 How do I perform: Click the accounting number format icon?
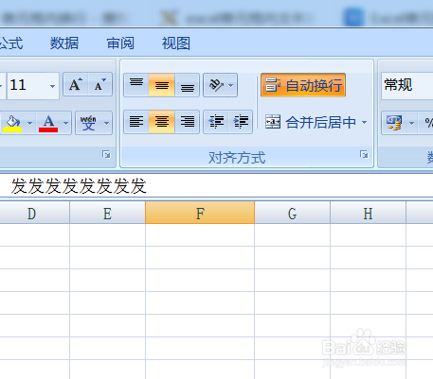click(x=394, y=123)
